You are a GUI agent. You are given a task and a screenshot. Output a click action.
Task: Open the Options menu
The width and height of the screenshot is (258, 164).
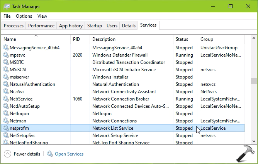pos(24,16)
